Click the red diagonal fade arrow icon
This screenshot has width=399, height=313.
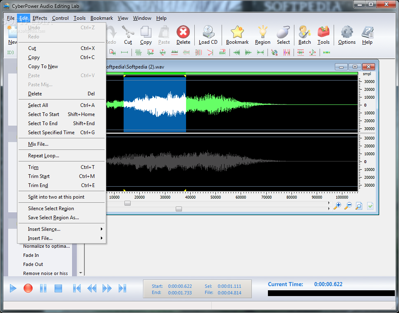[210, 52]
